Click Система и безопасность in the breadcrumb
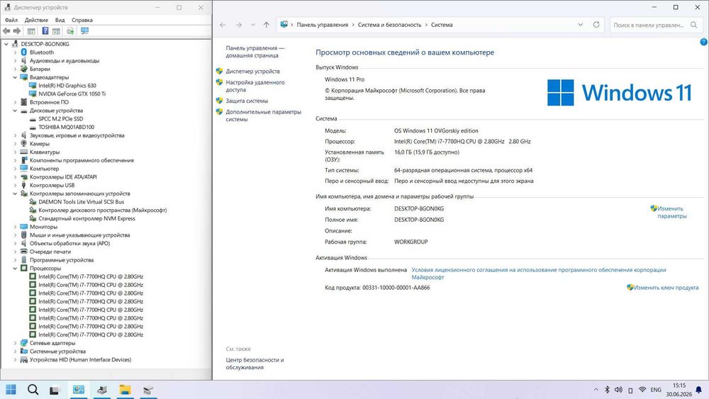The width and height of the screenshot is (709, 399). pos(389,25)
